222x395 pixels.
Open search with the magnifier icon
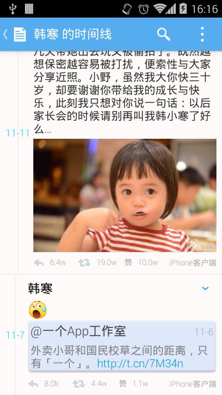[164, 34]
